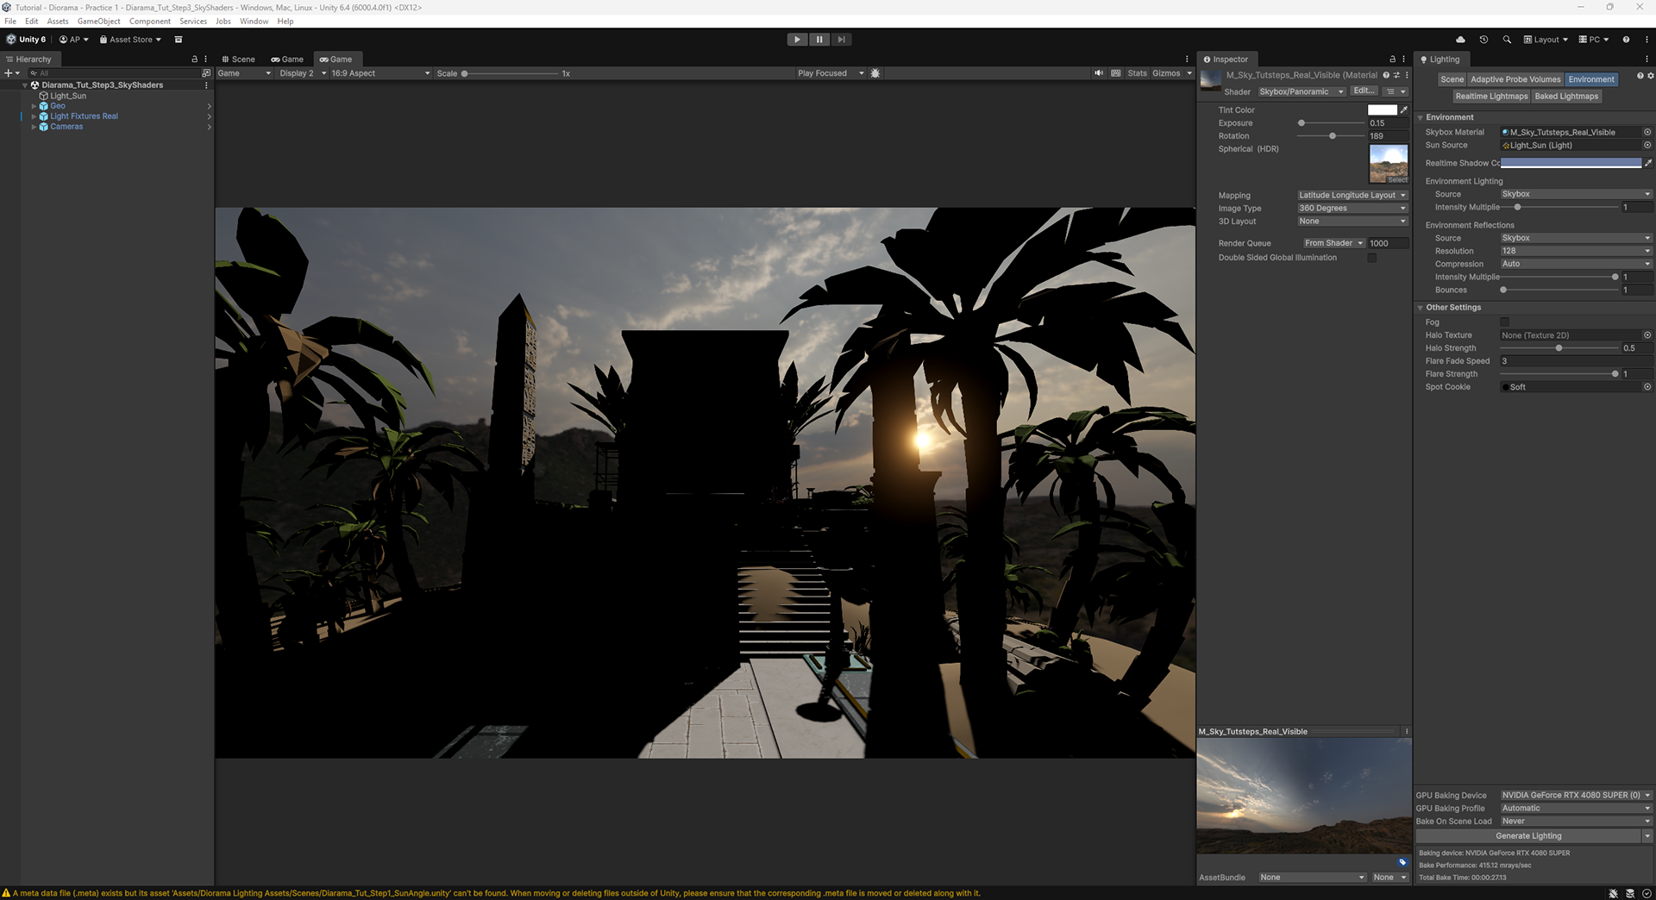The width and height of the screenshot is (1656, 900).
Task: Toggle the Stats overlay in Game view
Action: point(1137,73)
